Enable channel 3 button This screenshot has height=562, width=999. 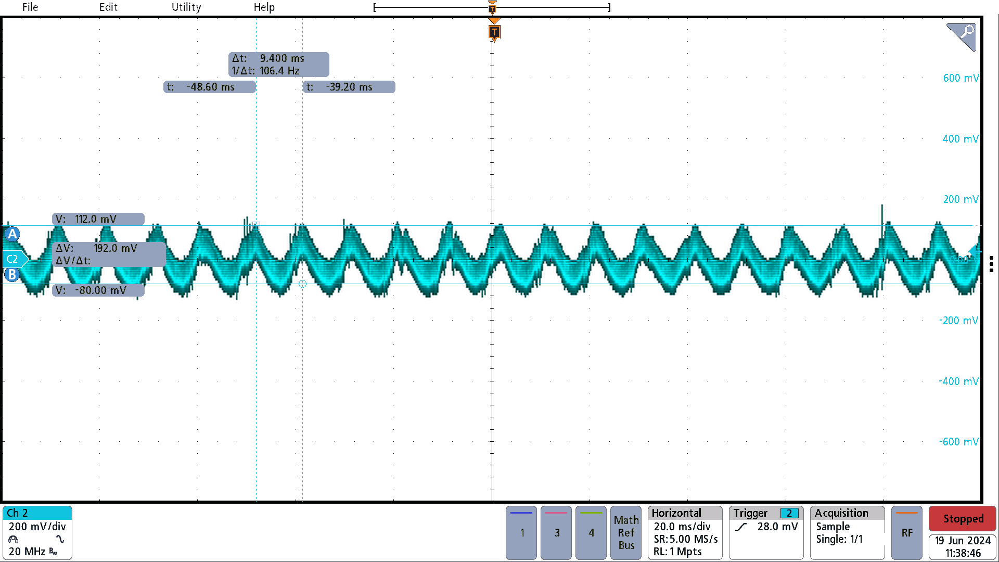(x=556, y=532)
